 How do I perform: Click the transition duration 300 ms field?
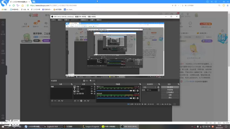(152, 90)
